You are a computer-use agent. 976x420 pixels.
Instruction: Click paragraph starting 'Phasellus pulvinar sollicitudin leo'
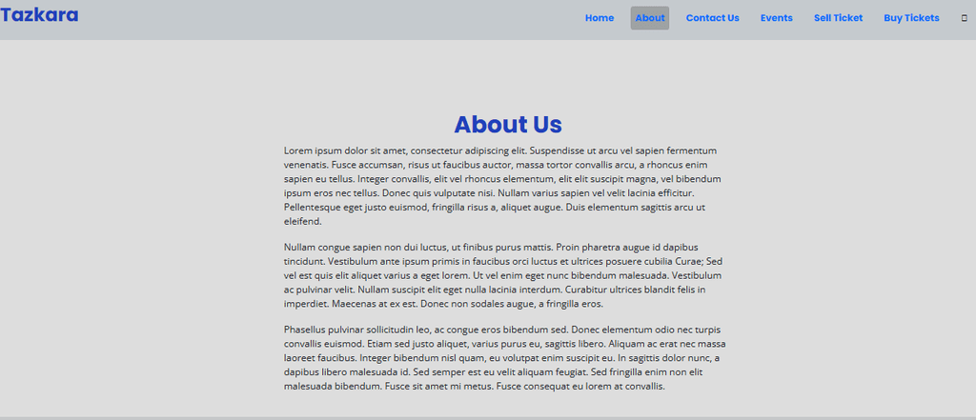tap(505, 358)
